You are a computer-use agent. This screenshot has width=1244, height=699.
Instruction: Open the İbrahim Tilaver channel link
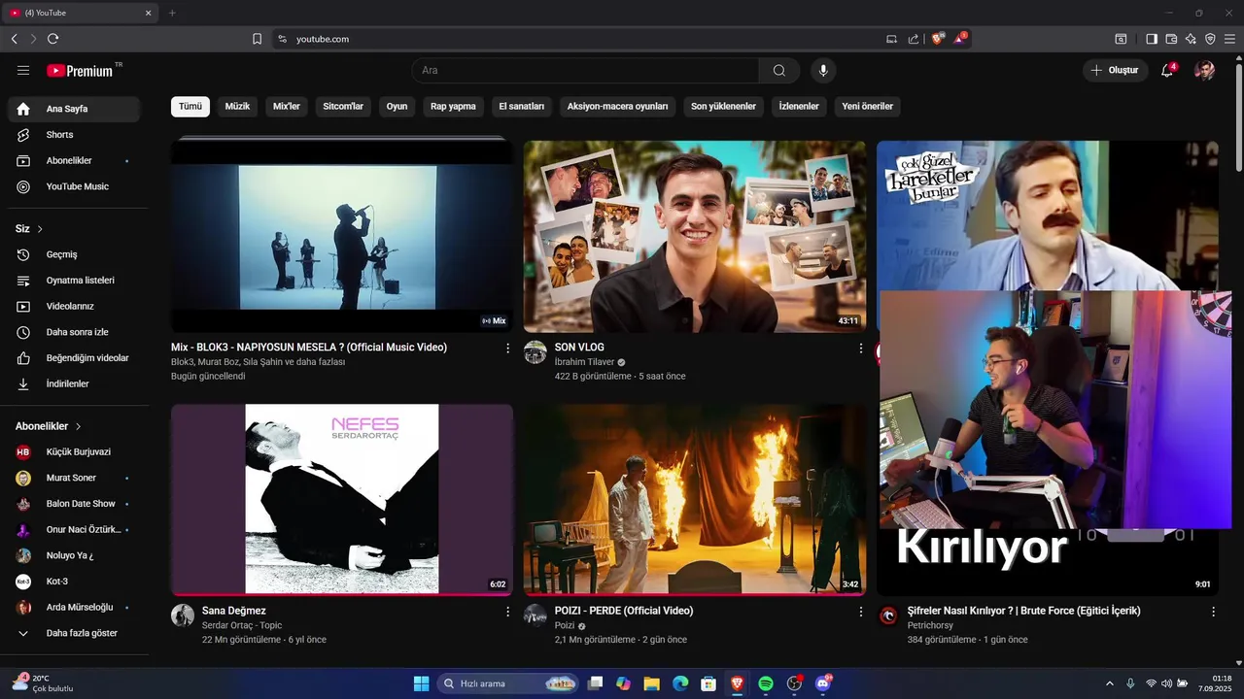[x=584, y=362]
